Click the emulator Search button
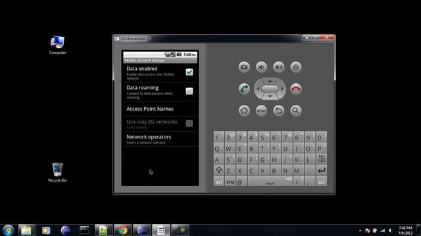Image resolution: width=421 pixels, height=236 pixels. (x=295, y=111)
